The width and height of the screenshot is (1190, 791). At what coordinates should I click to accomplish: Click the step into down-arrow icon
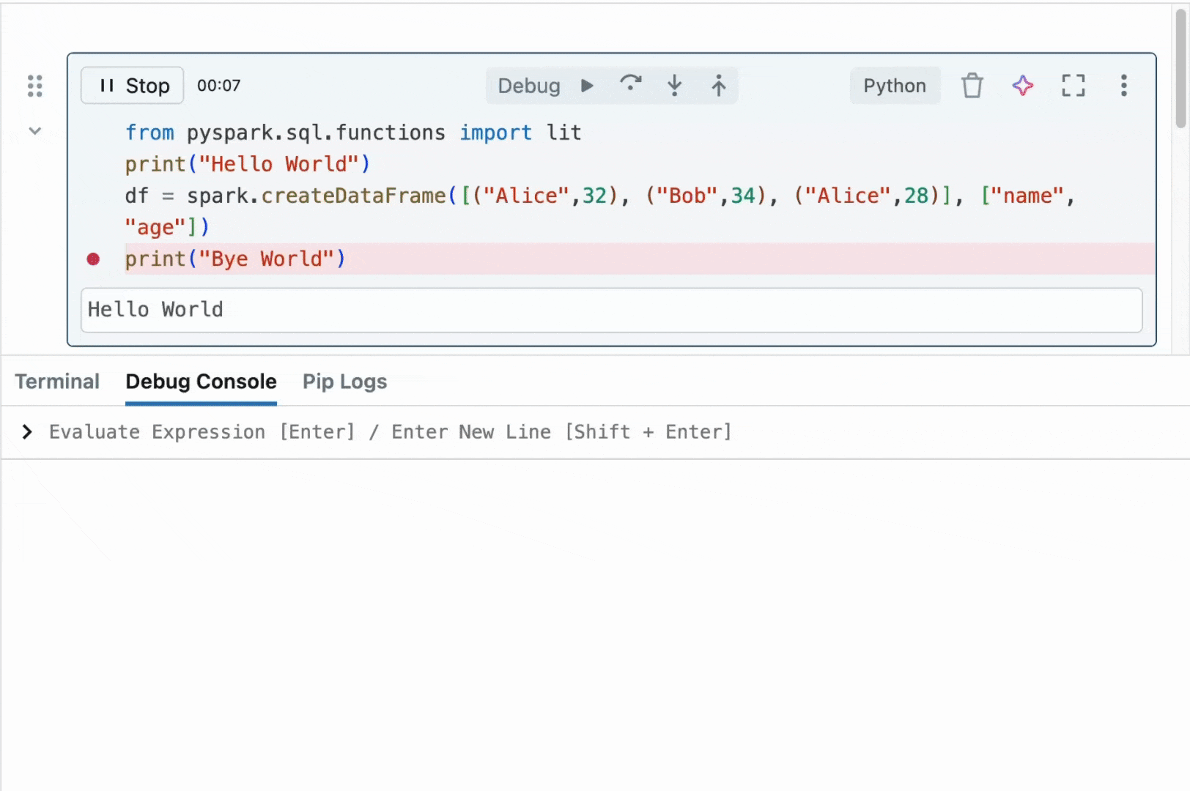coord(674,86)
